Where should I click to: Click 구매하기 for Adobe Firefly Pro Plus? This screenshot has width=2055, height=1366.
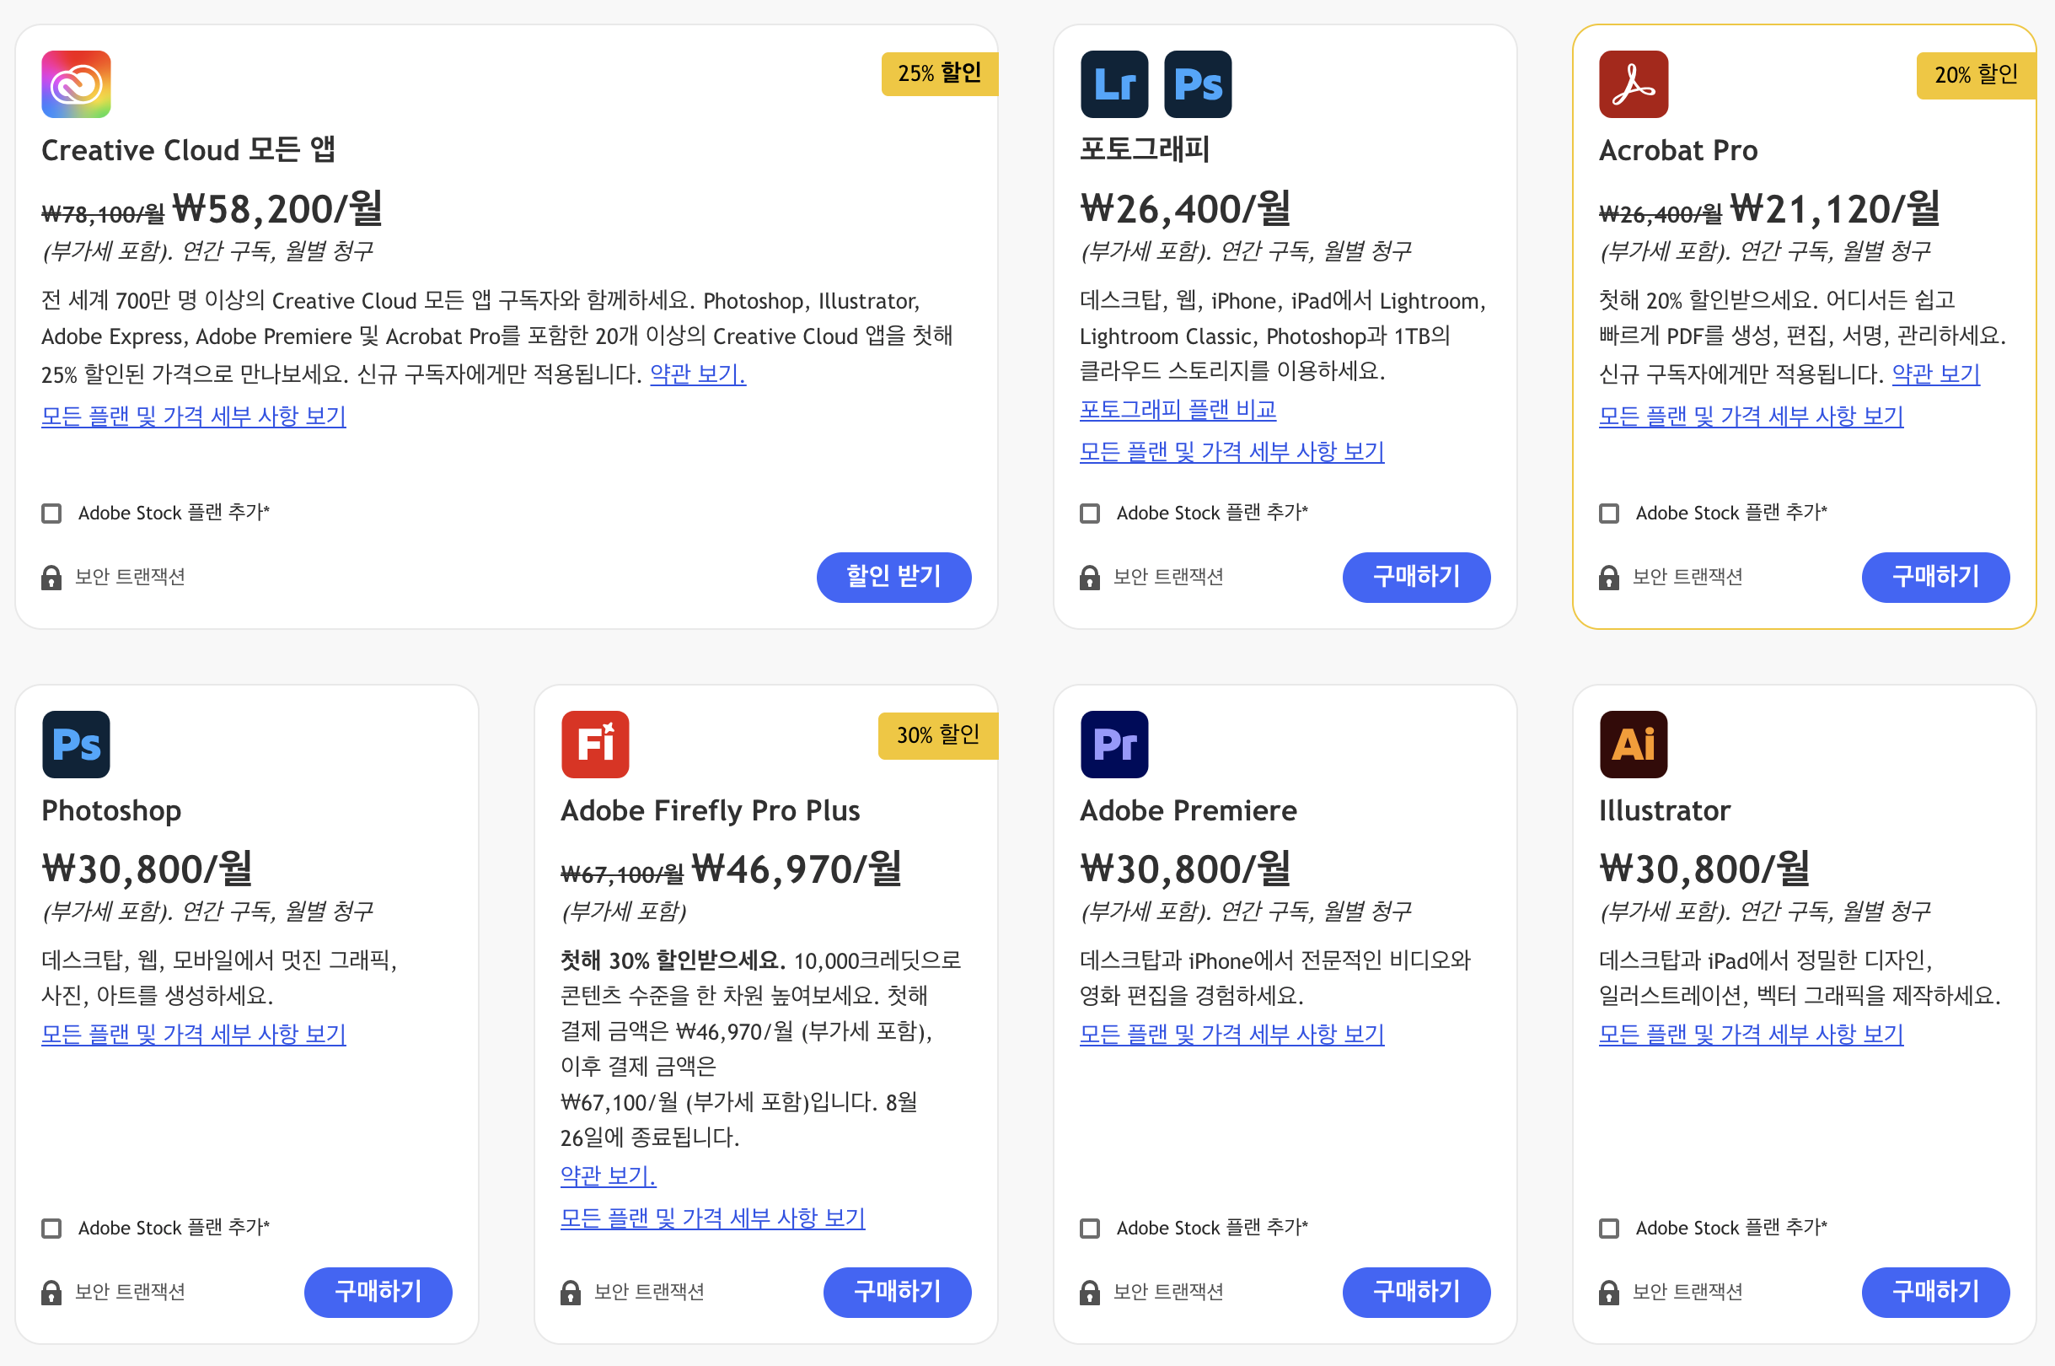coord(897,1292)
